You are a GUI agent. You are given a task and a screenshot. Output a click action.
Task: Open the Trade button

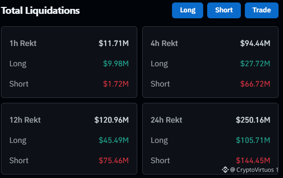[262, 10]
